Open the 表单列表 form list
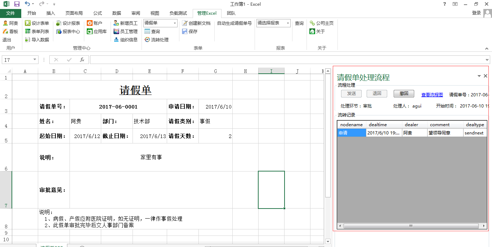This screenshot has height=247, width=492. pyautogui.click(x=37, y=31)
